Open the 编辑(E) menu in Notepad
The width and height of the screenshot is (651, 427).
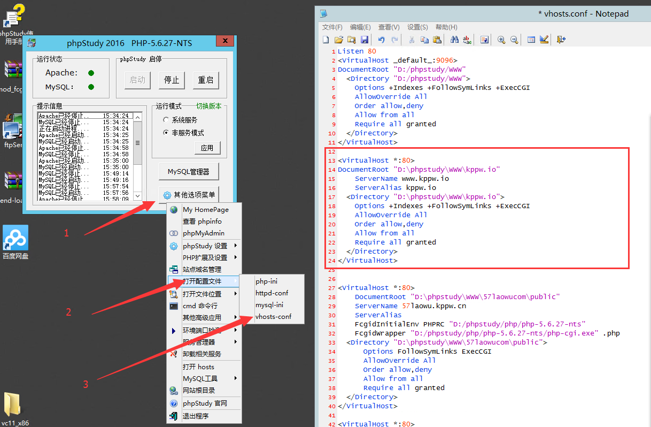pyautogui.click(x=360, y=27)
